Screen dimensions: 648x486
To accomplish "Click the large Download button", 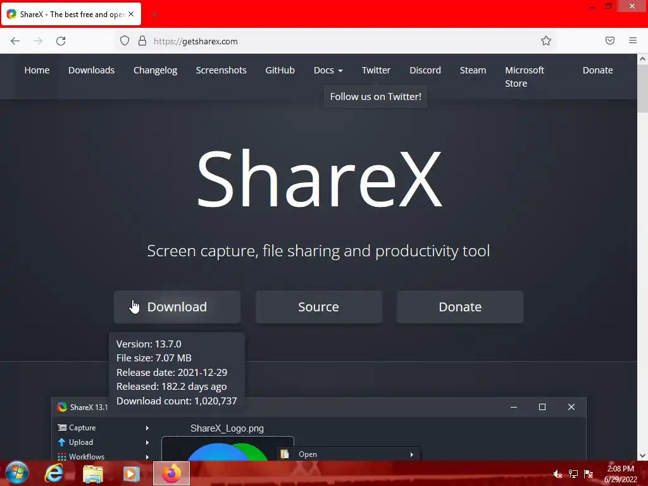I will click(177, 307).
